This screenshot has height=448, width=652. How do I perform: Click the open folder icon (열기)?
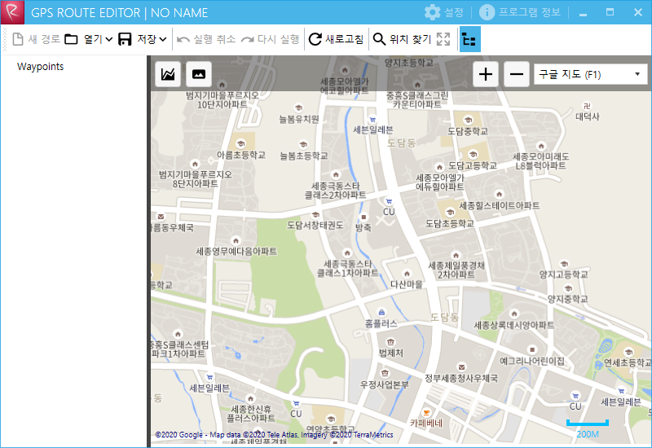(71, 39)
